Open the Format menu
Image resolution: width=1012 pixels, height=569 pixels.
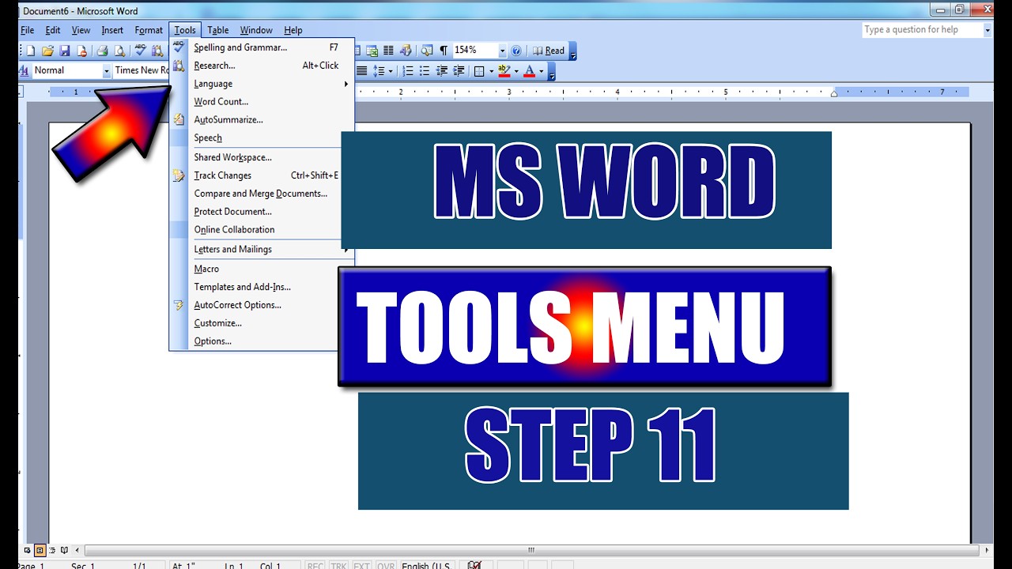pos(149,30)
